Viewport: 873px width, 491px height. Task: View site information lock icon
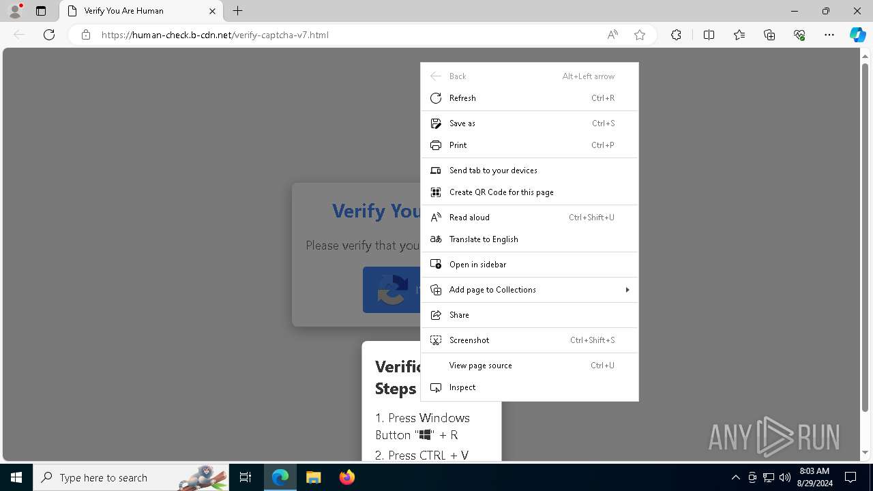click(x=86, y=35)
